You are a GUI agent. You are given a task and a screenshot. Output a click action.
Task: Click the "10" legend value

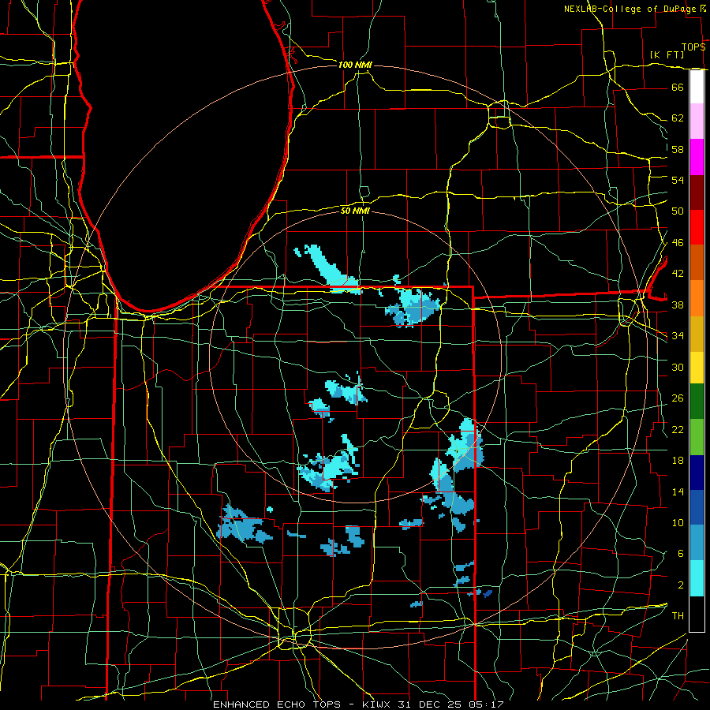678,523
